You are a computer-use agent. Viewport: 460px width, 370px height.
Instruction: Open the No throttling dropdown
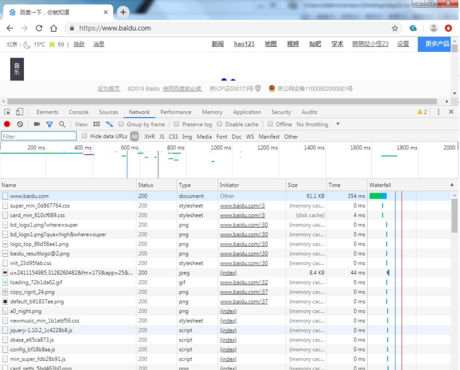[x=318, y=124]
